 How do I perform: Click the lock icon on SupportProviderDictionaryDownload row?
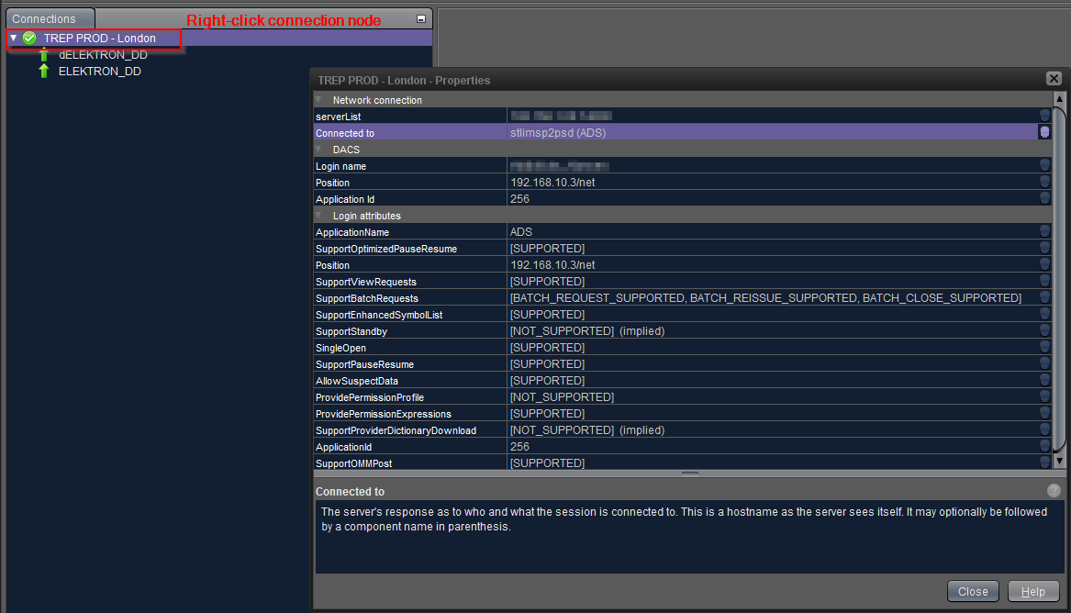(1044, 429)
